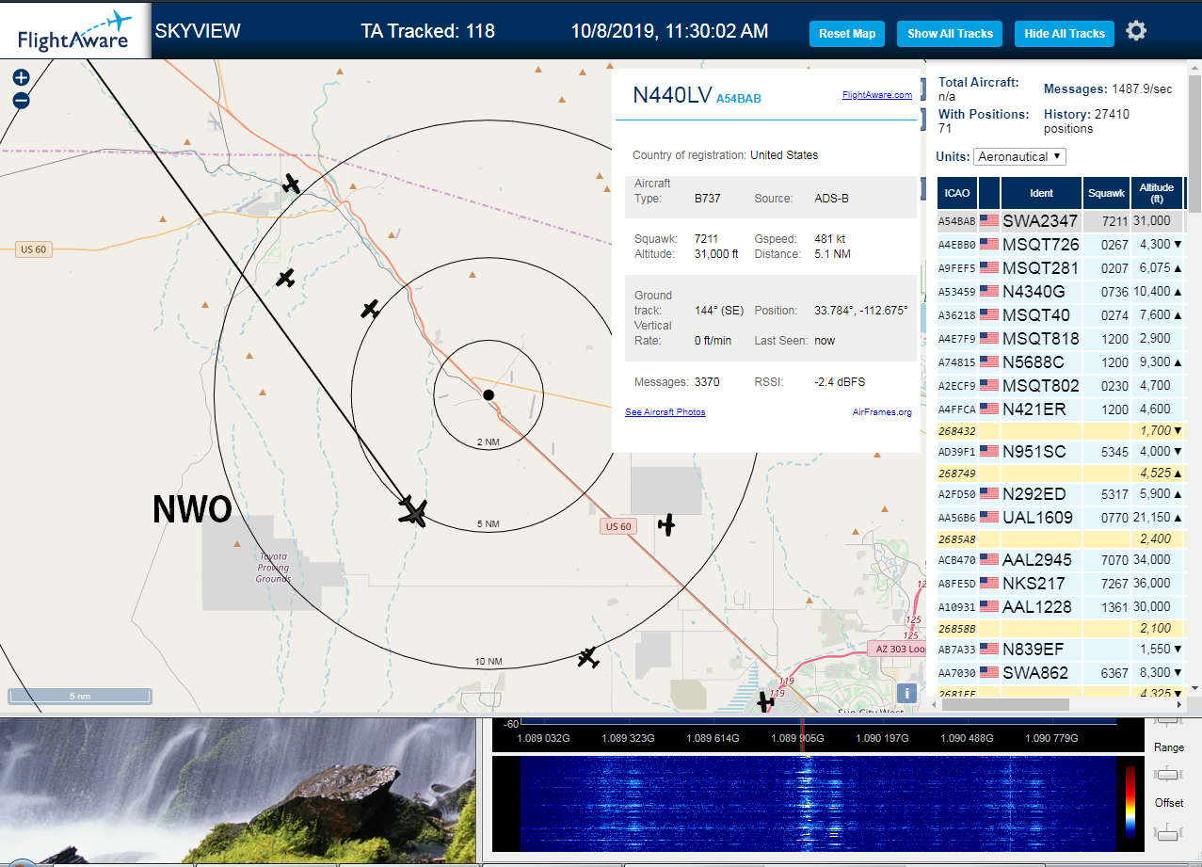The height and width of the screenshot is (867, 1202).
Task: Select row with ICAO 26858B
Action: [1061, 629]
